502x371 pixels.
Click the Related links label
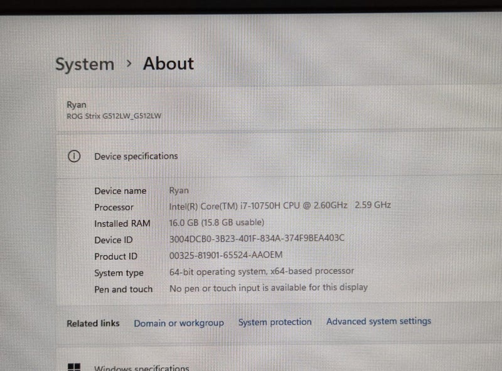[x=93, y=323]
